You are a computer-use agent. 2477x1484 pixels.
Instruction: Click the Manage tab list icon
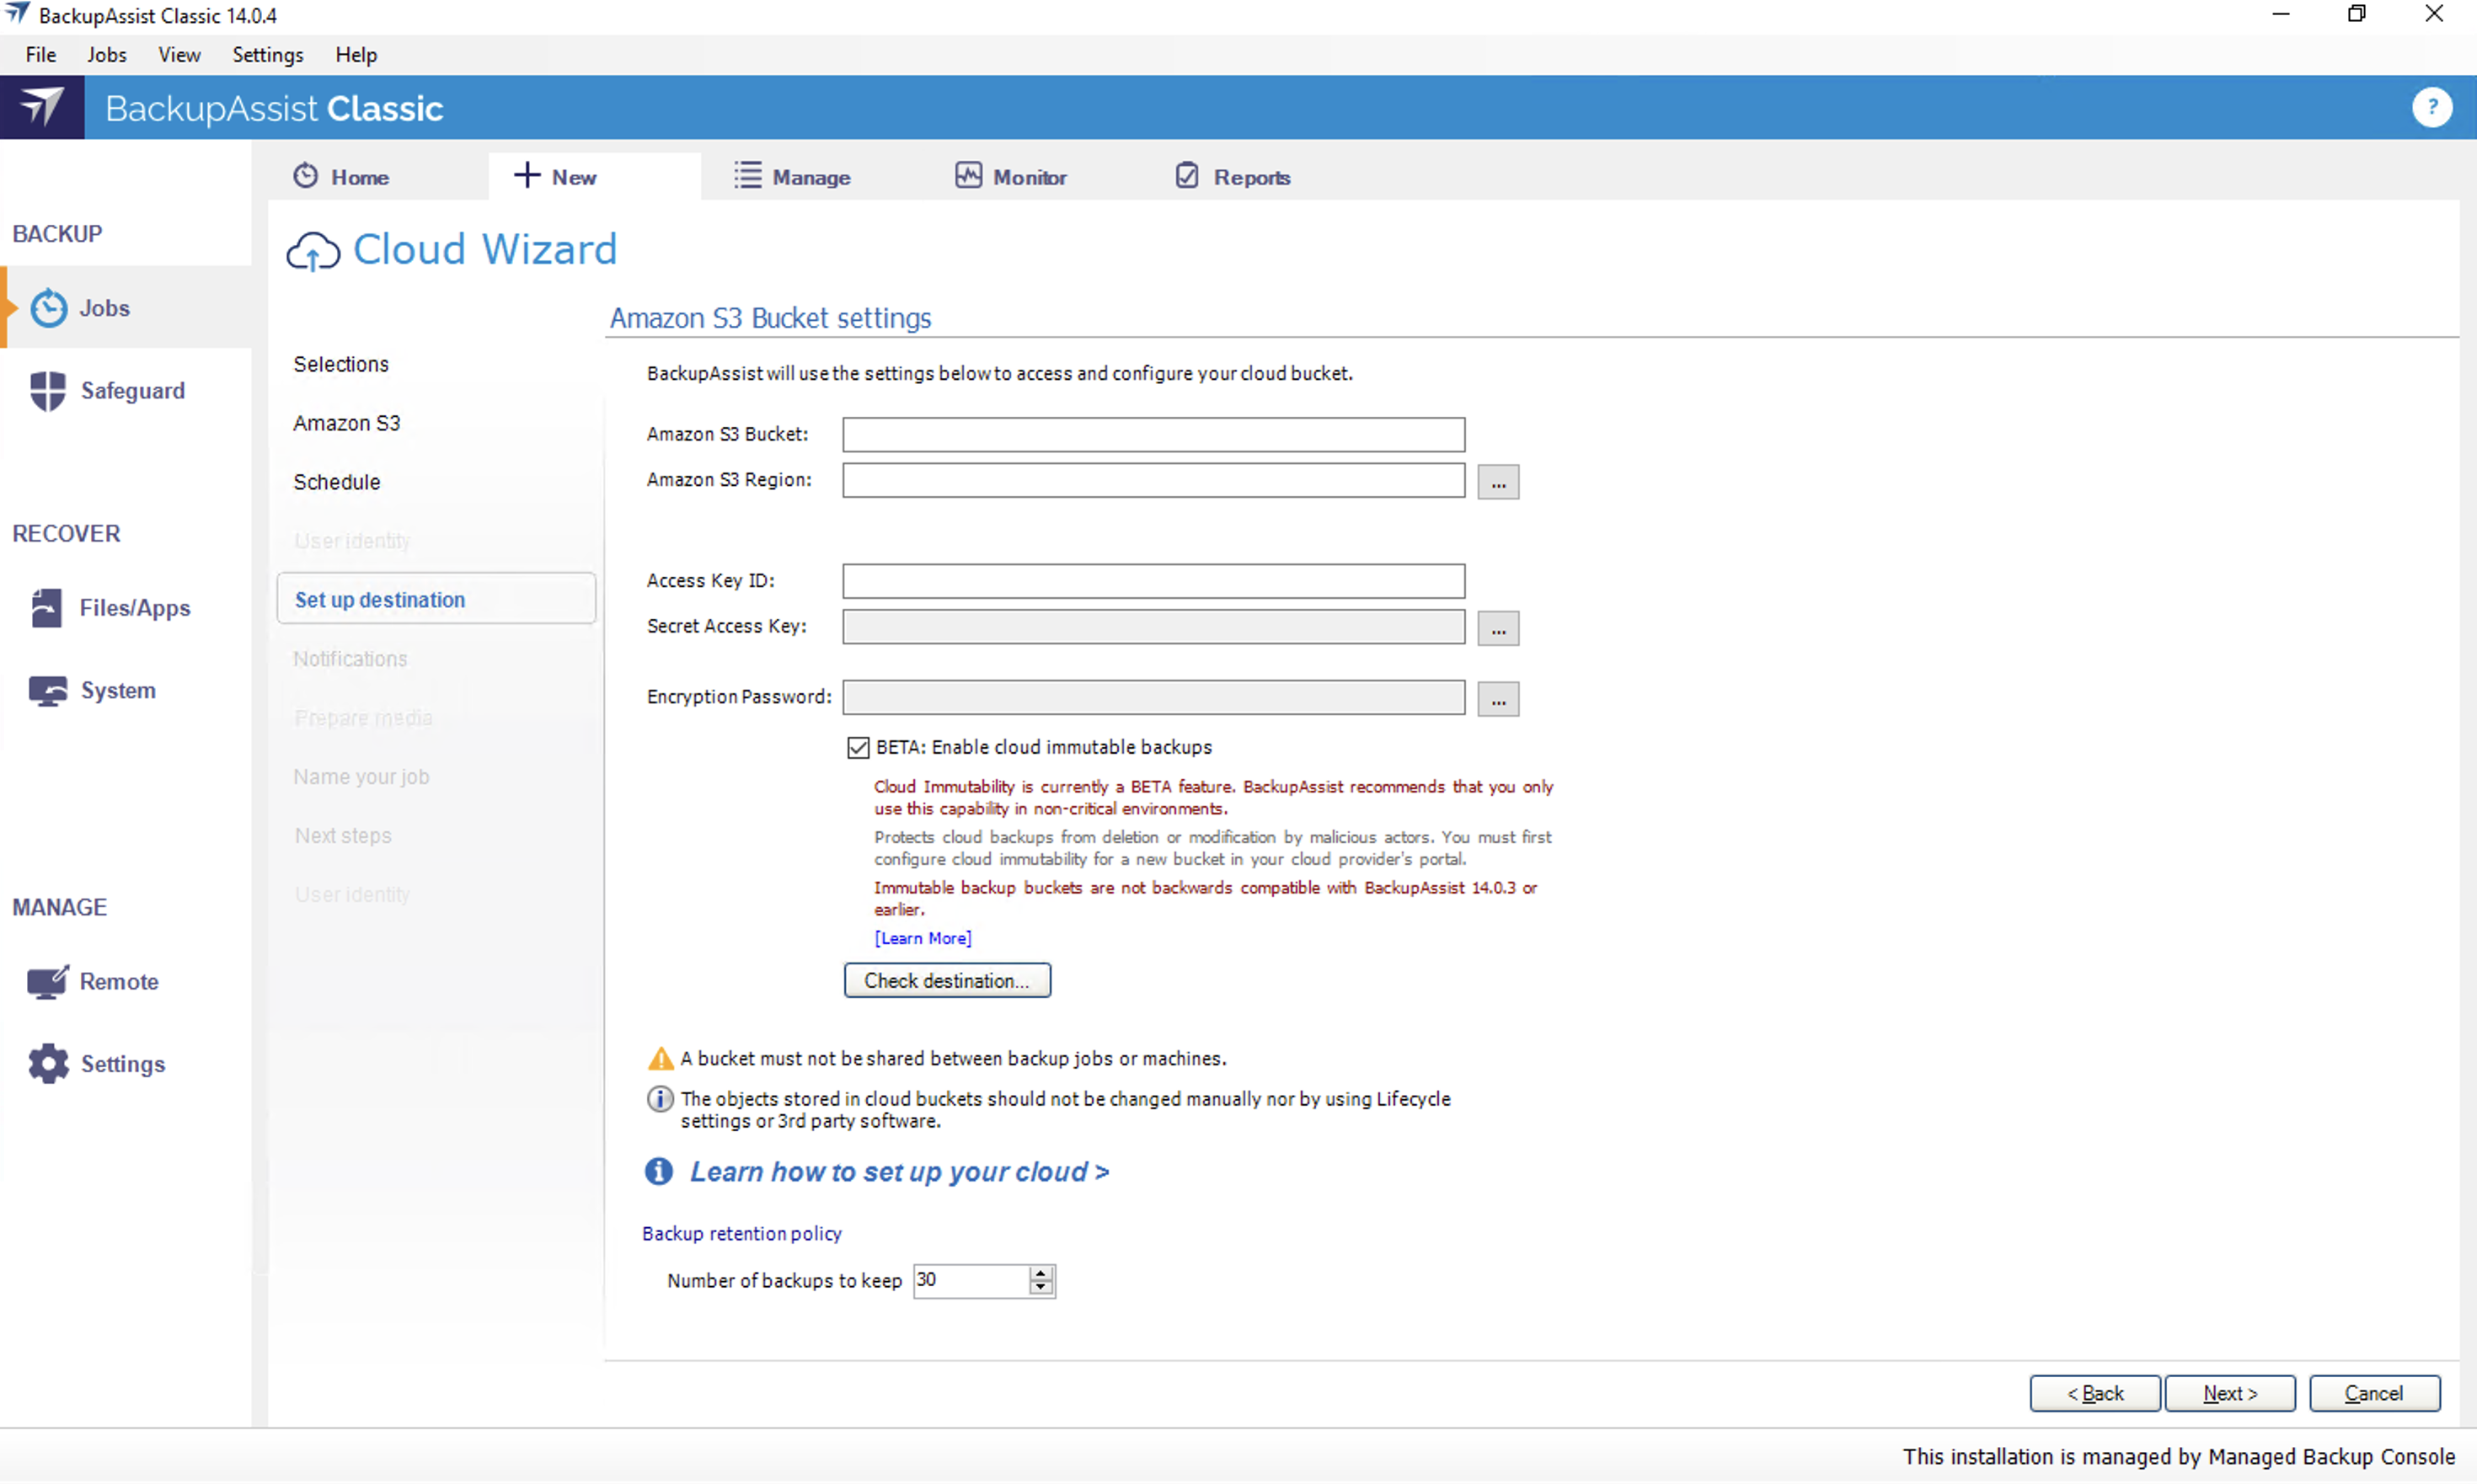[x=747, y=175]
